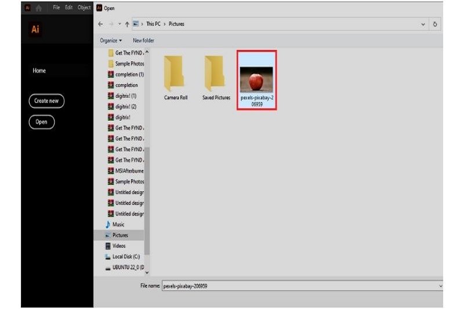464x309 pixels.
Task: Click in the File name field
Action: tap(300, 286)
